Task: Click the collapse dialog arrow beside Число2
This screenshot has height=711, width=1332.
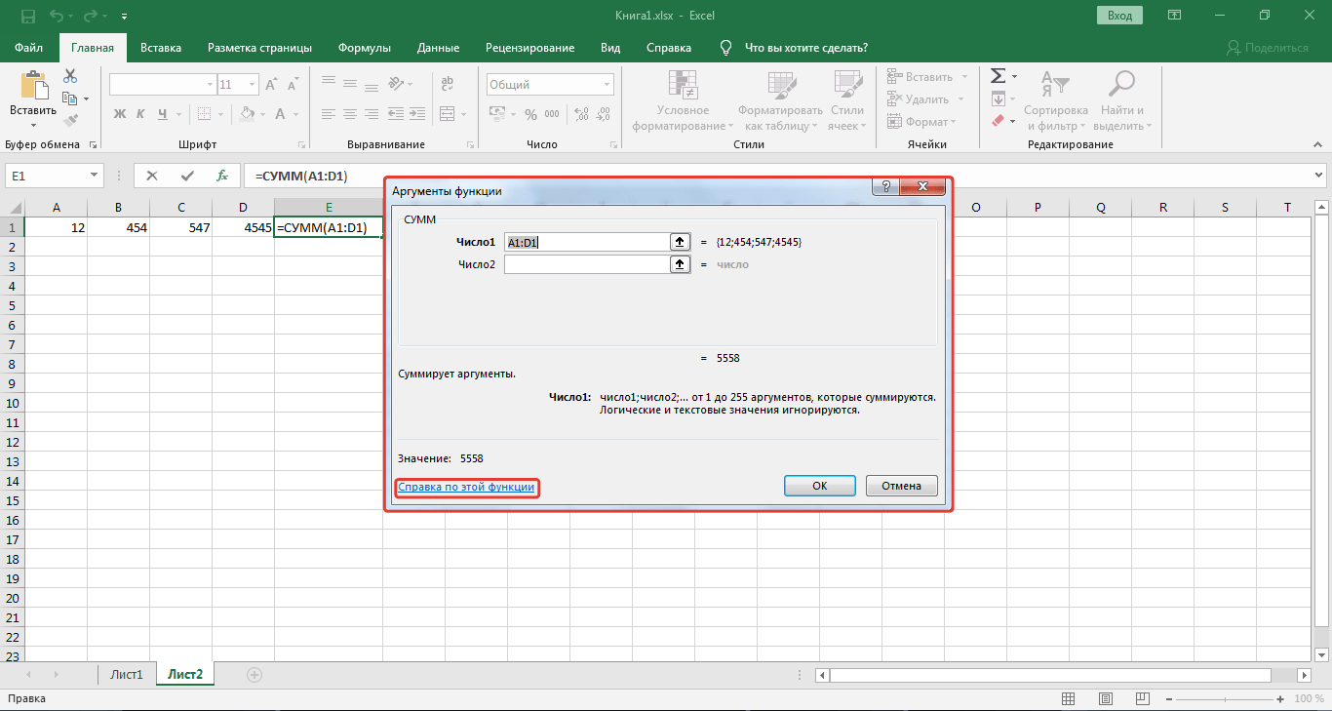Action: tap(680, 264)
